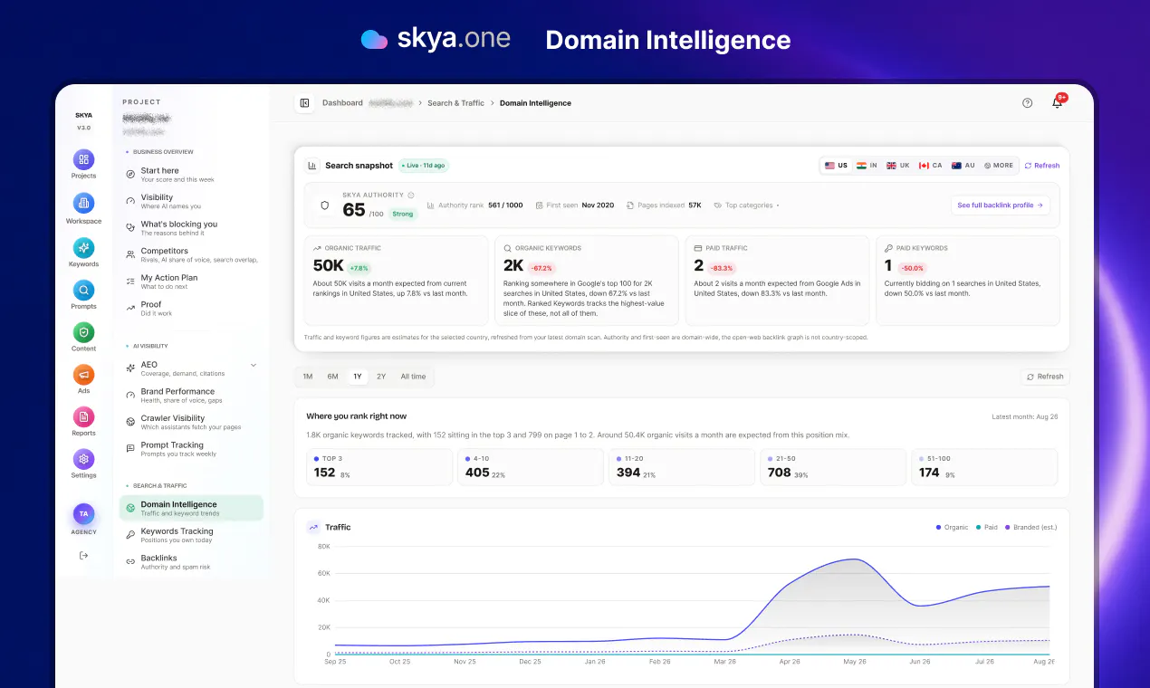Click the Search snapshot chart icon
Viewport: 1150px width, 688px height.
(x=312, y=166)
